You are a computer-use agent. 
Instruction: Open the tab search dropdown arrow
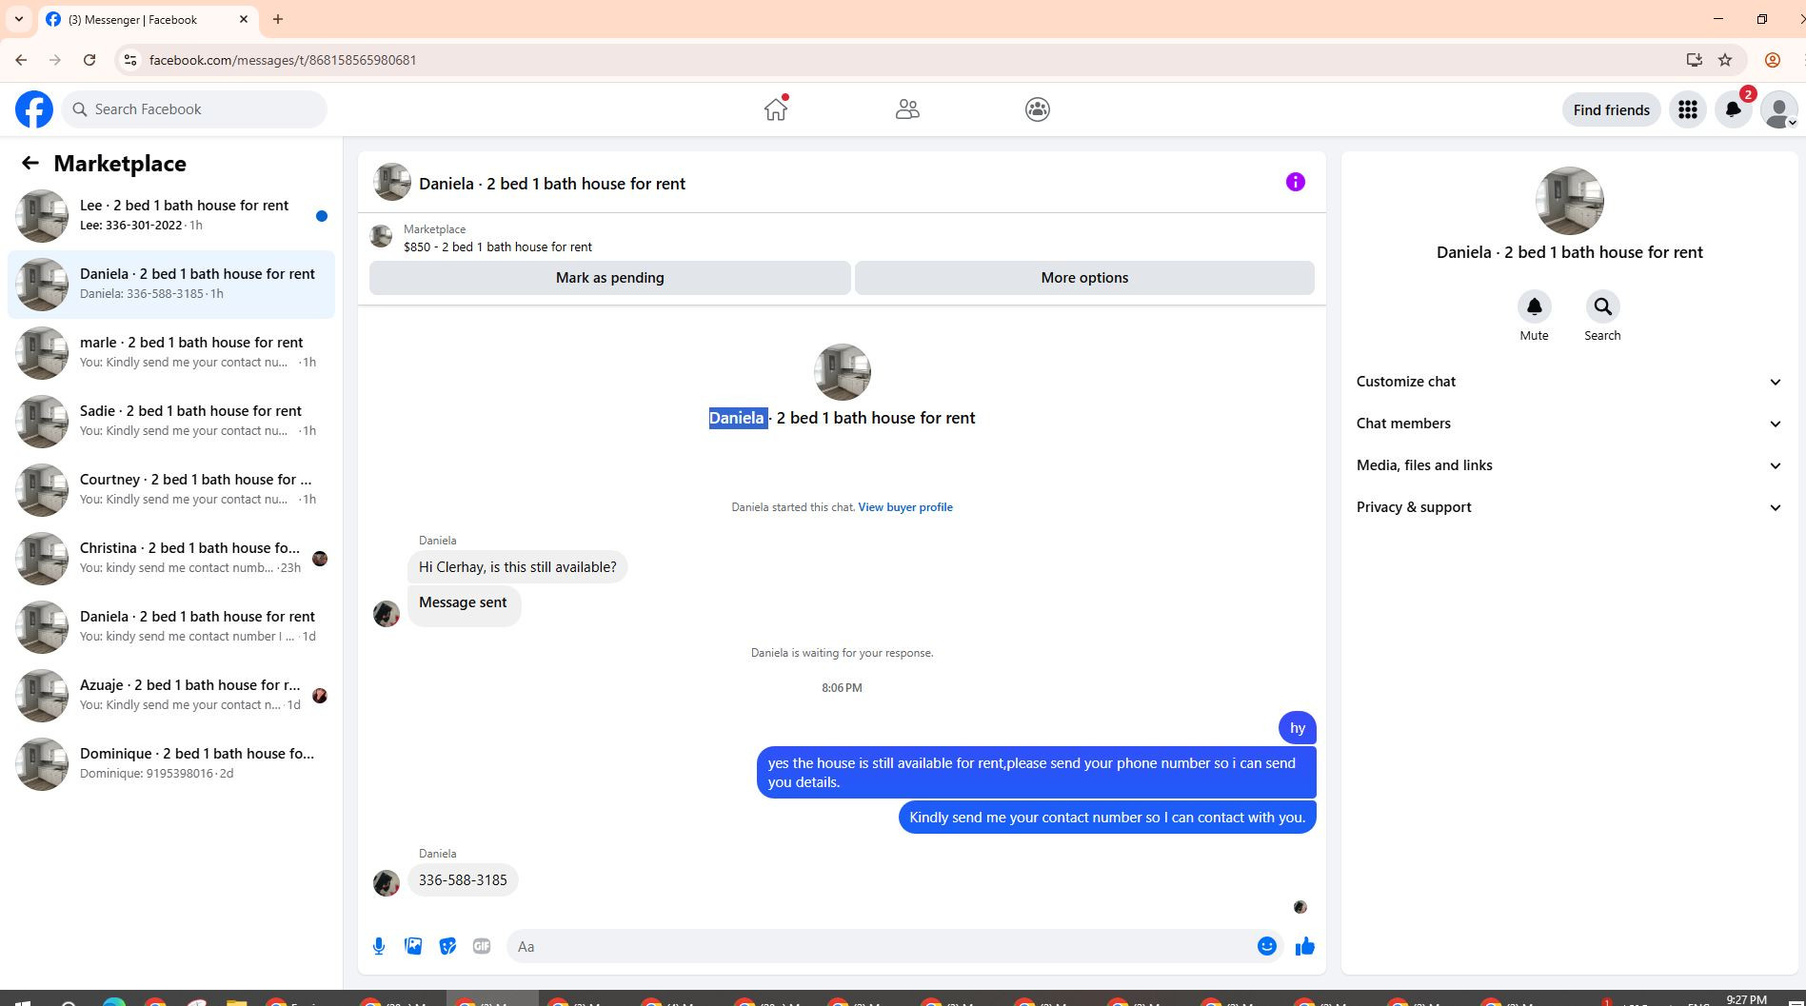click(18, 19)
